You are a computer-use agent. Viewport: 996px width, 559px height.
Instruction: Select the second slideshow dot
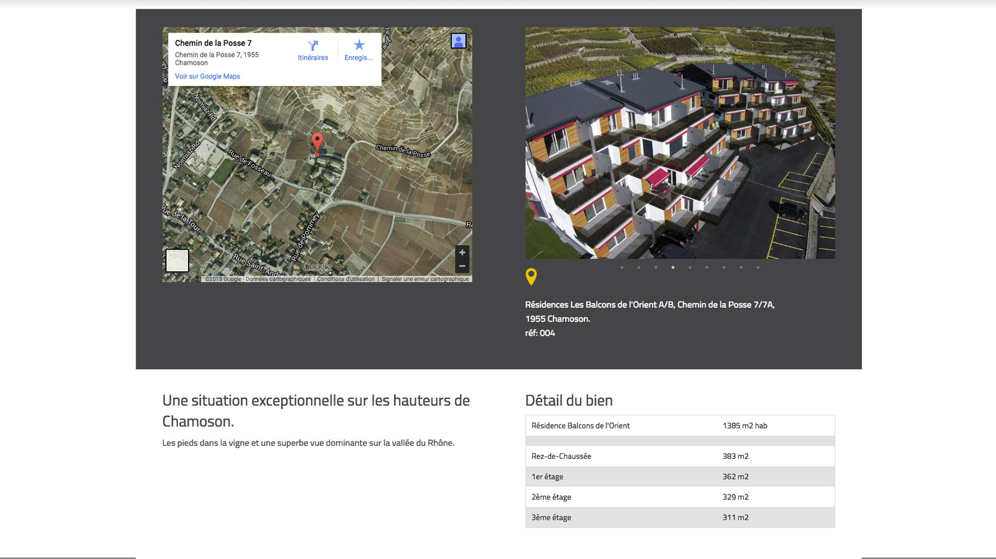[x=639, y=267]
